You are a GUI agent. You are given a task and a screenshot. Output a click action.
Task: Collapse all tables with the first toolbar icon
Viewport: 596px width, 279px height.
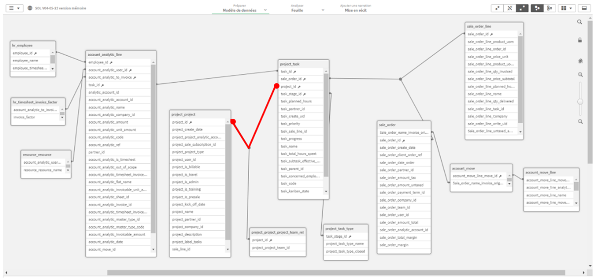(497, 8)
